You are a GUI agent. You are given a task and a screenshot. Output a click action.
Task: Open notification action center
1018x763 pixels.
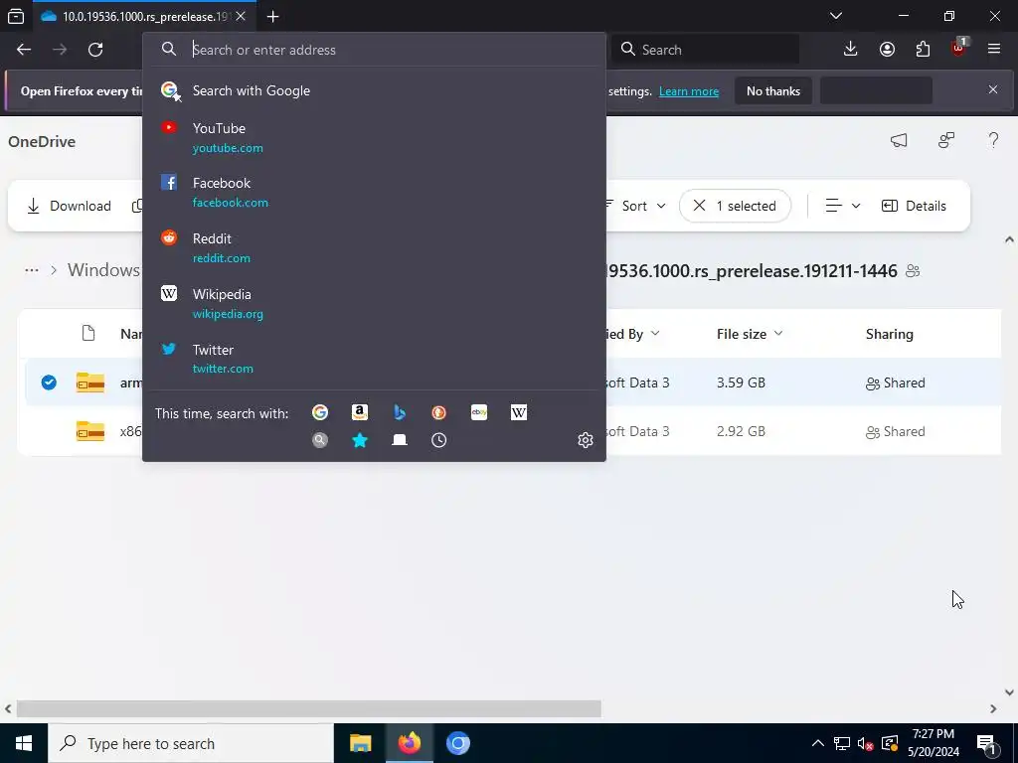click(986, 744)
